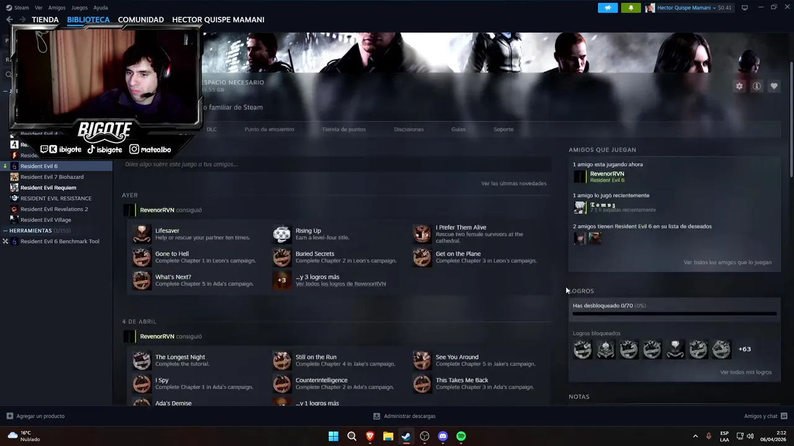
Task: Open the Steam announcements megaphone button
Action: [x=608, y=7]
